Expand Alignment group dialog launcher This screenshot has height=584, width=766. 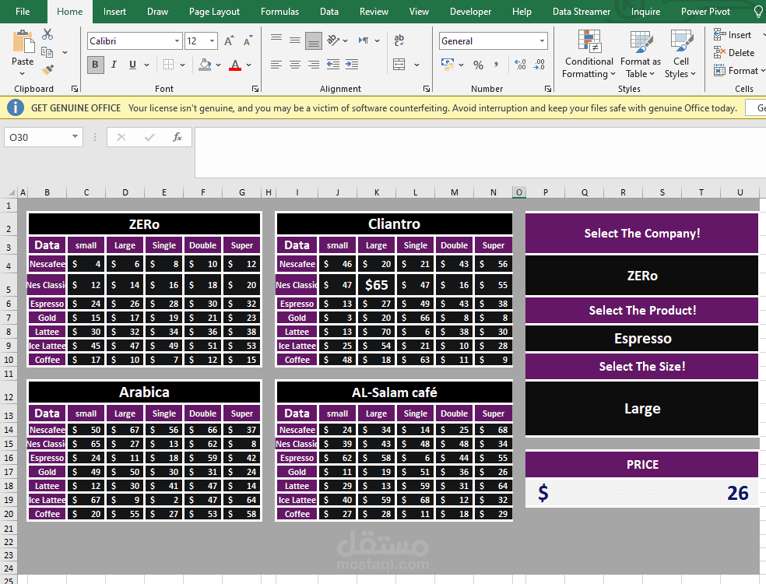point(427,89)
